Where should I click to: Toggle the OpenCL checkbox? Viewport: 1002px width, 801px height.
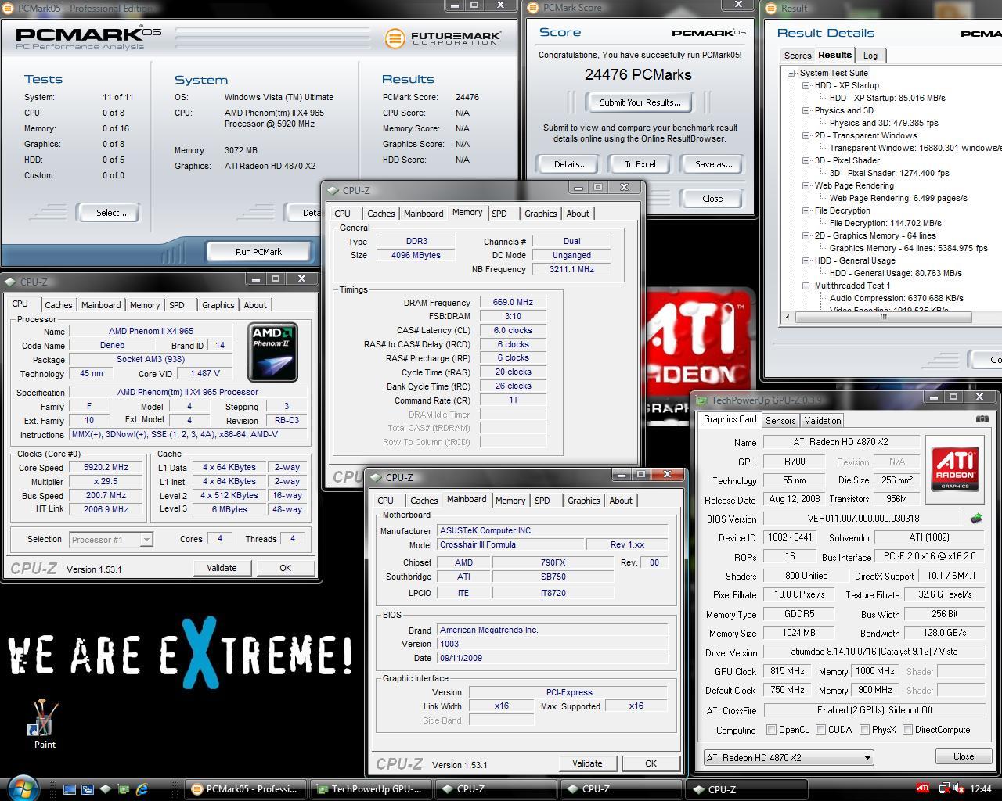[772, 730]
